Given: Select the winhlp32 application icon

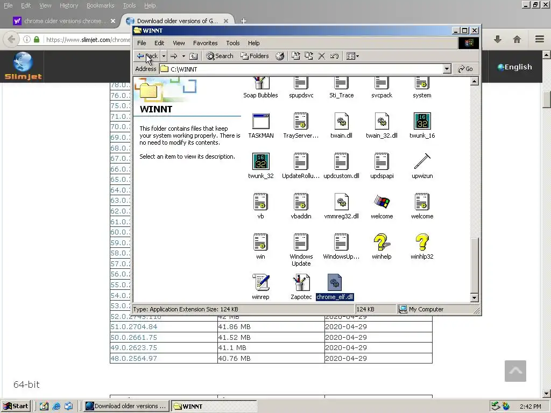Looking at the screenshot, I should point(422,247).
